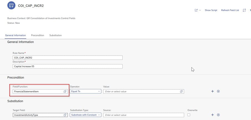This screenshot has width=251, height=120.
Task: Enter full screen mode with expand icon
Action: pyautogui.click(x=244, y=10)
